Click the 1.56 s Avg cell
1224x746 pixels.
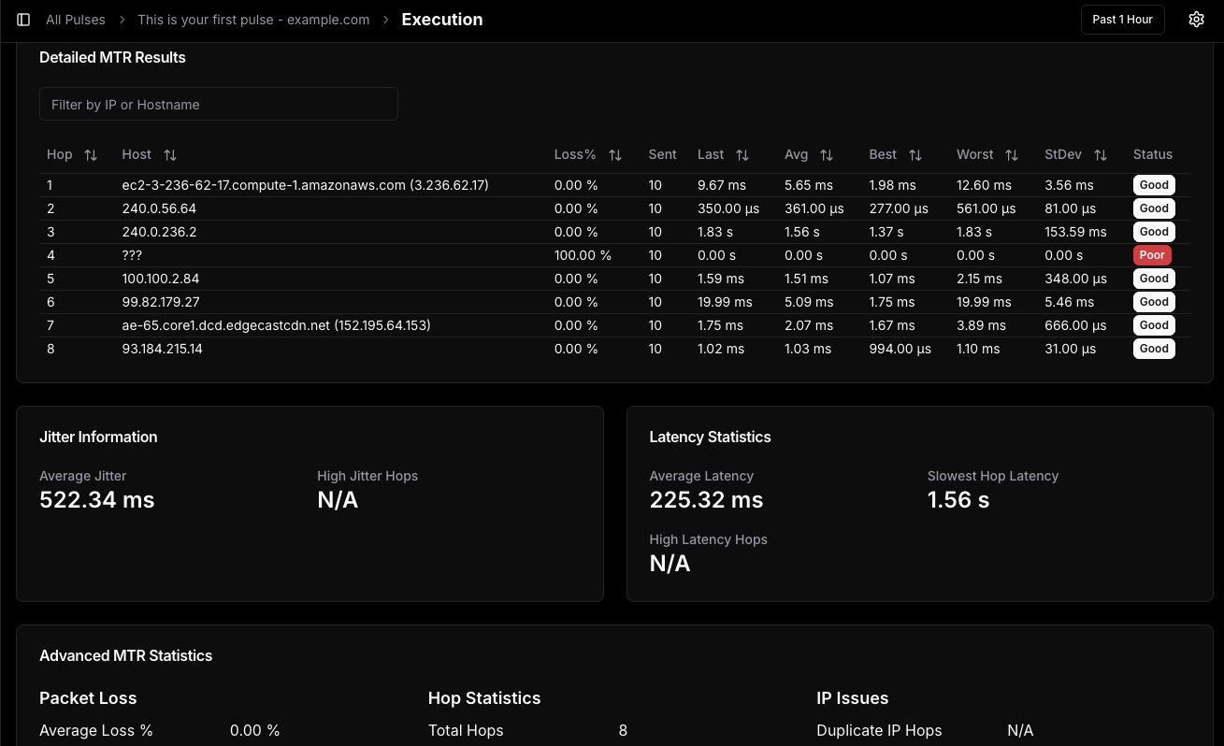802,232
